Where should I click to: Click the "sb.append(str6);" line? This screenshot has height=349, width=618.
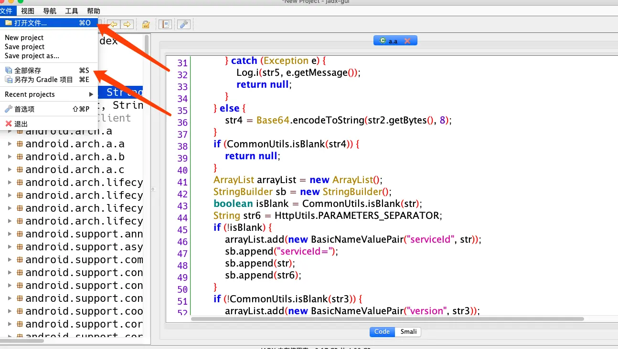point(263,275)
